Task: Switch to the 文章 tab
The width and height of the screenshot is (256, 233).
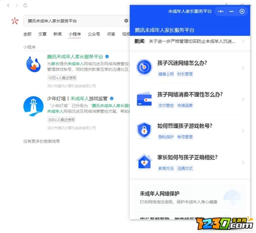Action: (42, 34)
